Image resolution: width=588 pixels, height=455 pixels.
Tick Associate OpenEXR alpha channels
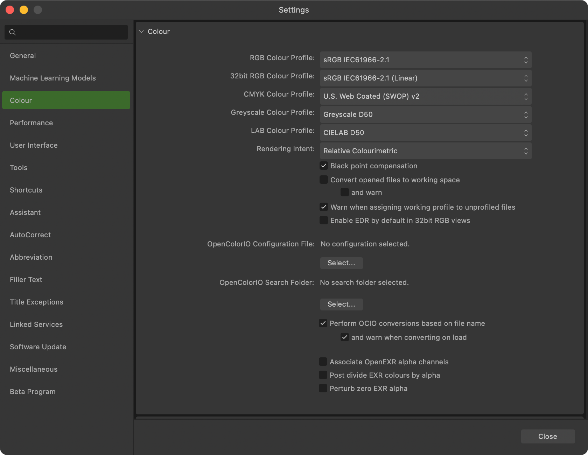[323, 362]
